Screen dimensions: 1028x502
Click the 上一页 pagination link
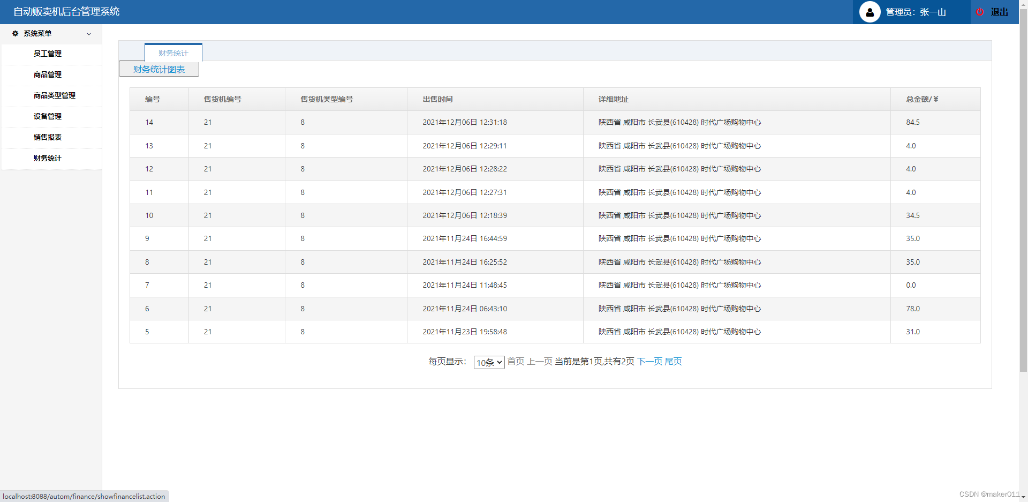tap(540, 362)
